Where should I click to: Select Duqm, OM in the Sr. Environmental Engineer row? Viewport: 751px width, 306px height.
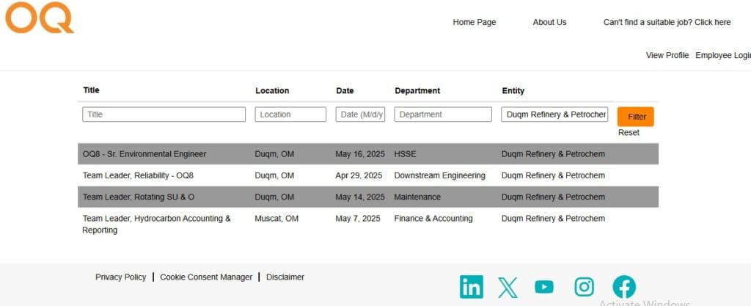tap(274, 154)
